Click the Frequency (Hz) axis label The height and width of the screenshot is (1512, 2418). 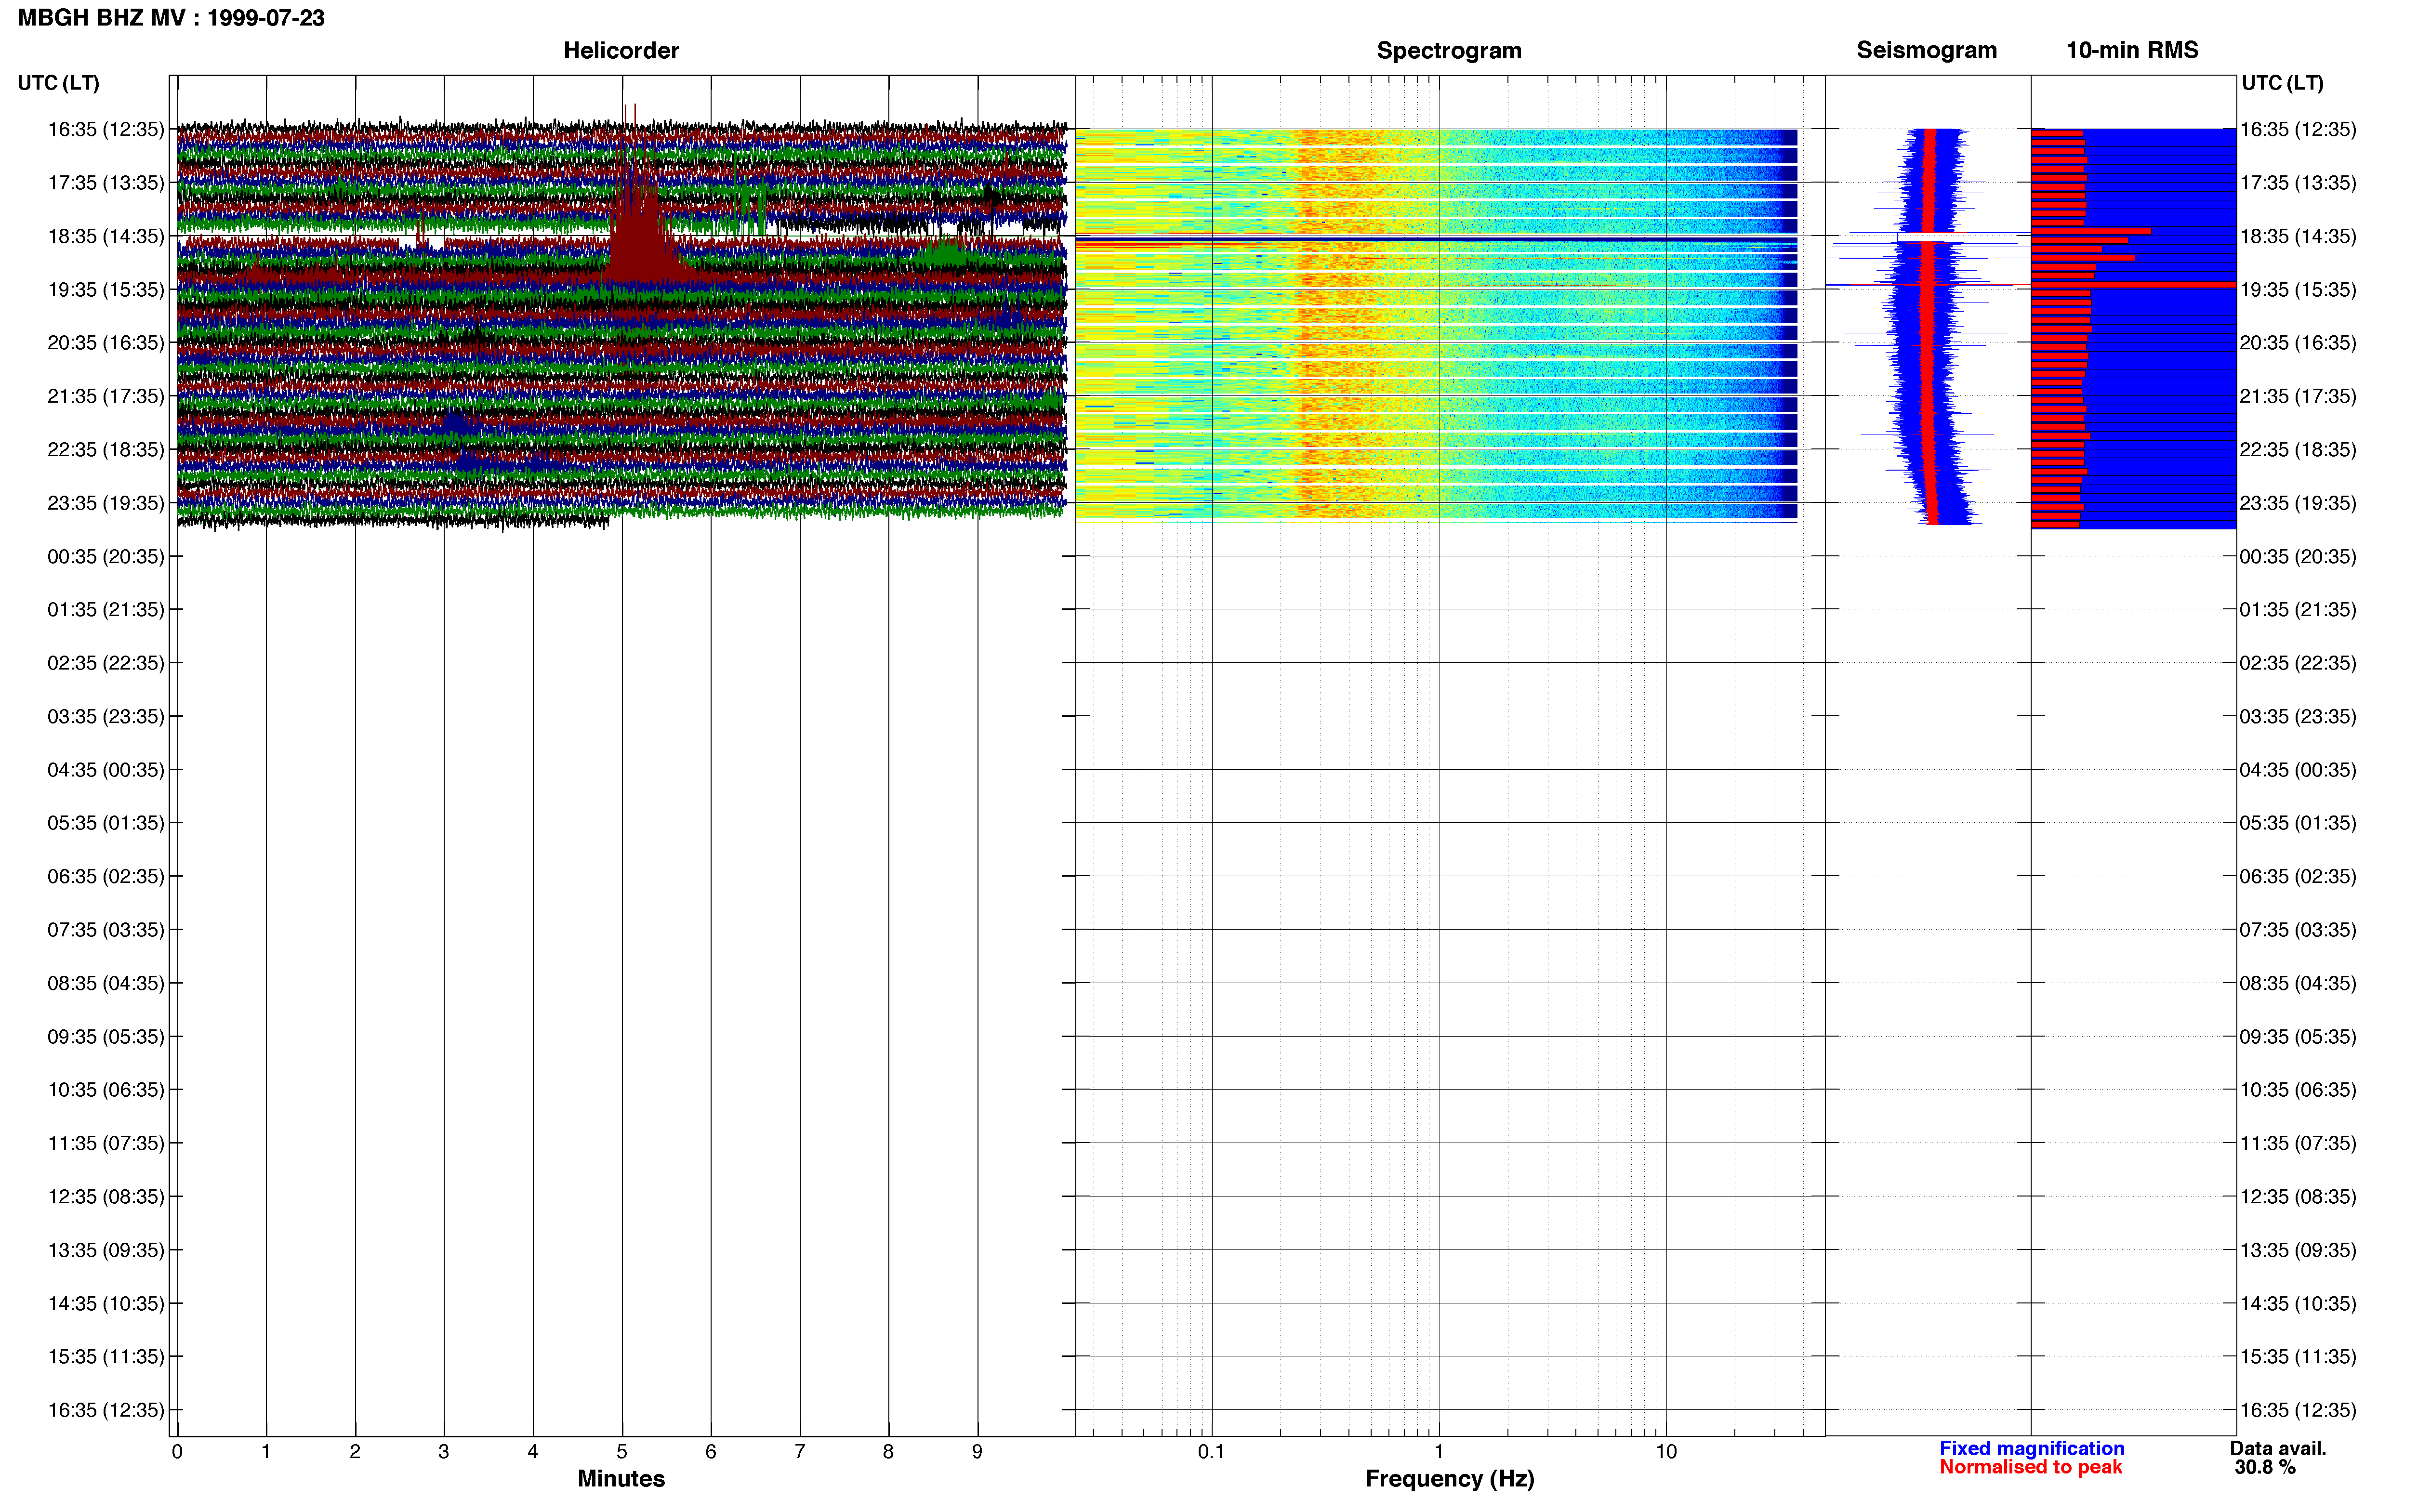[1449, 1478]
